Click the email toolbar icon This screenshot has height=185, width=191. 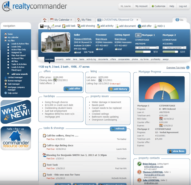(x=53, y=26)
